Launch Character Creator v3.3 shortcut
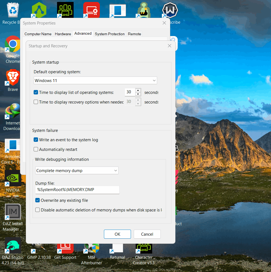271x272 pixels. point(144,248)
